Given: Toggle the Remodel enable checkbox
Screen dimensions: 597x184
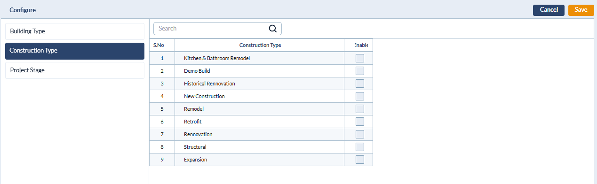Looking at the screenshot, I should click(x=360, y=109).
